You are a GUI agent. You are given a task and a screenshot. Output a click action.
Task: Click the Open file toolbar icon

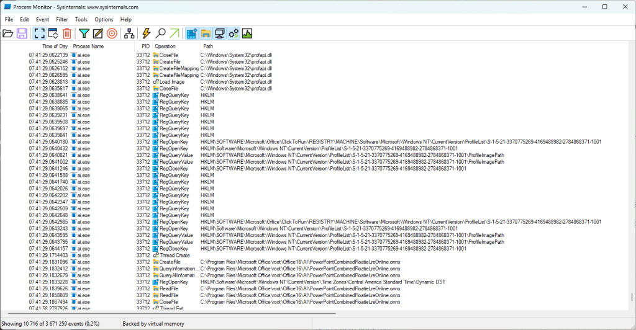point(8,33)
